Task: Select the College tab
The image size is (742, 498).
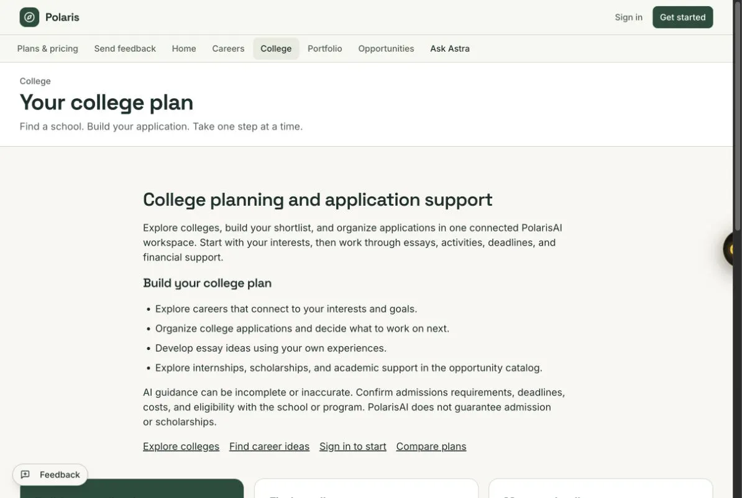Action: click(x=276, y=48)
